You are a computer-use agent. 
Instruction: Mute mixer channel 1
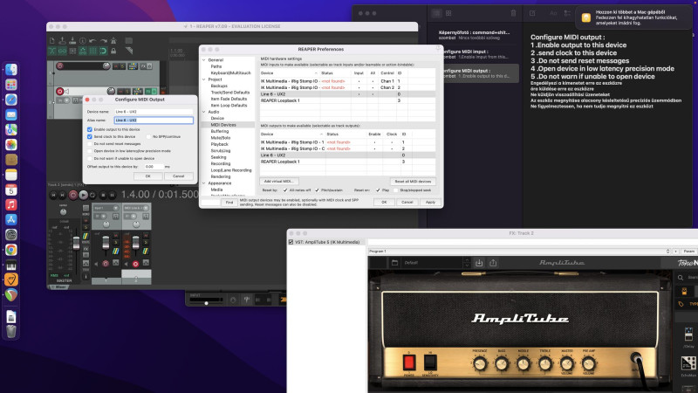pos(116,235)
